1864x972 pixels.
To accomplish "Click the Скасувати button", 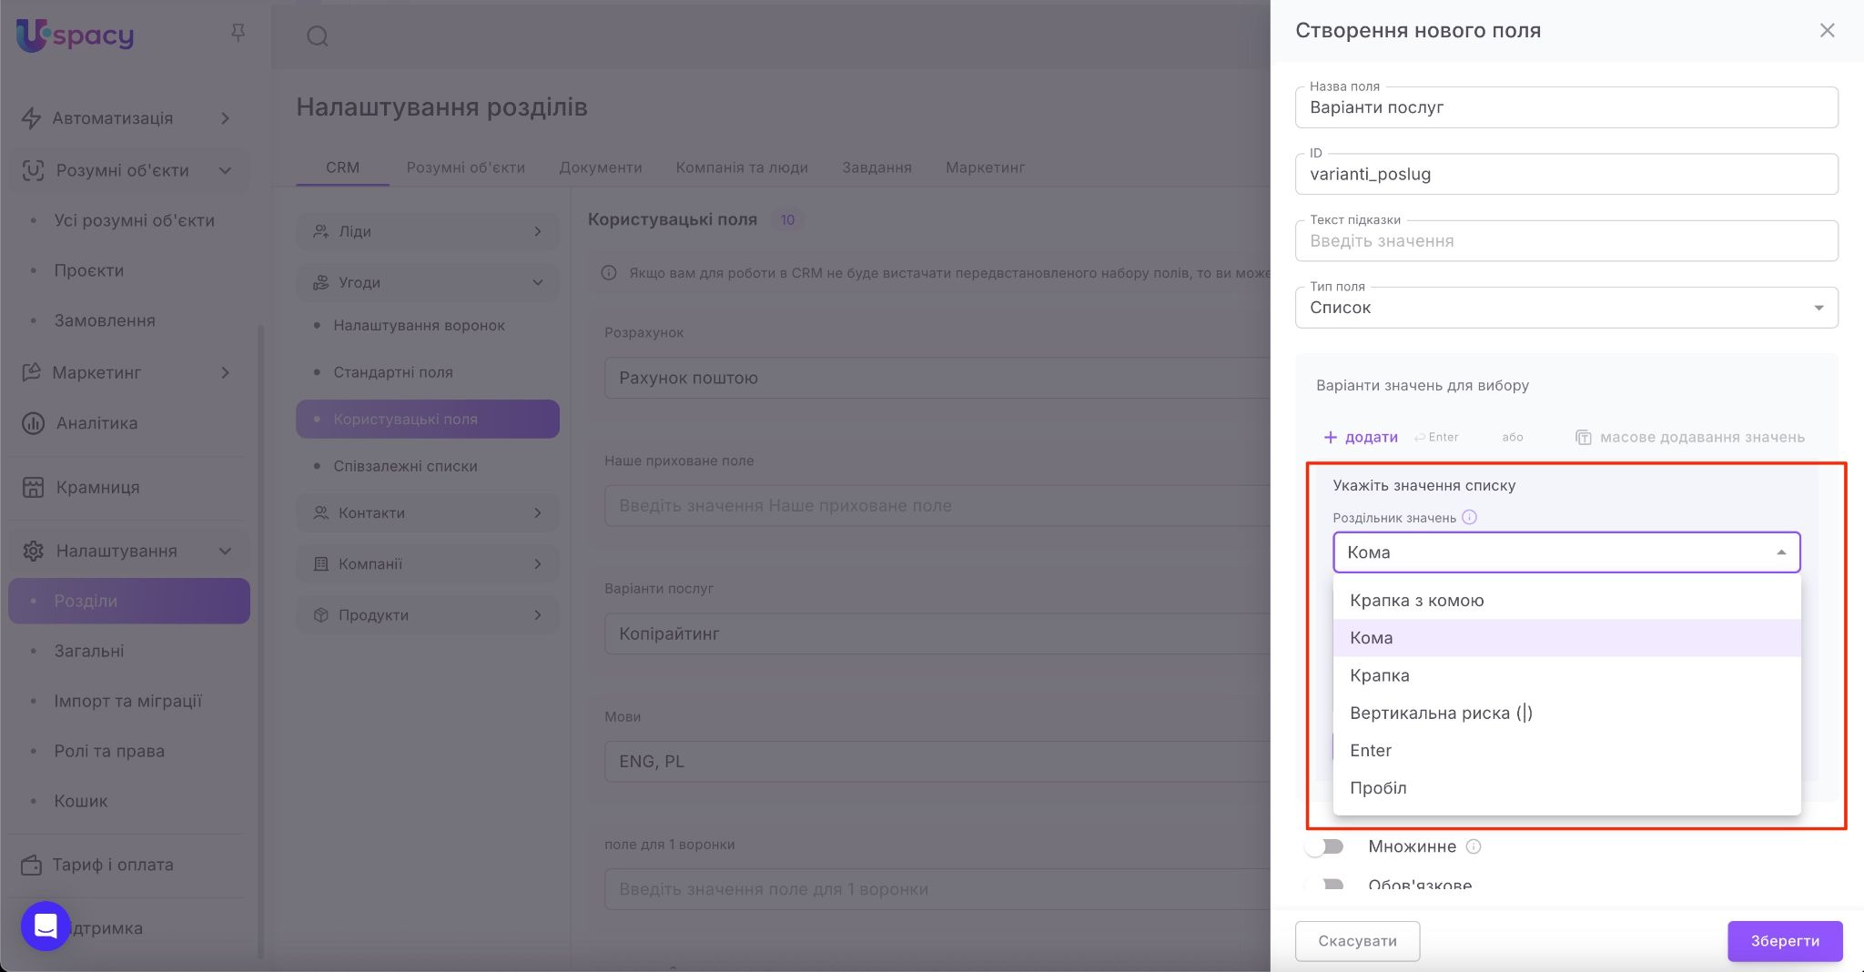I will click(x=1356, y=941).
